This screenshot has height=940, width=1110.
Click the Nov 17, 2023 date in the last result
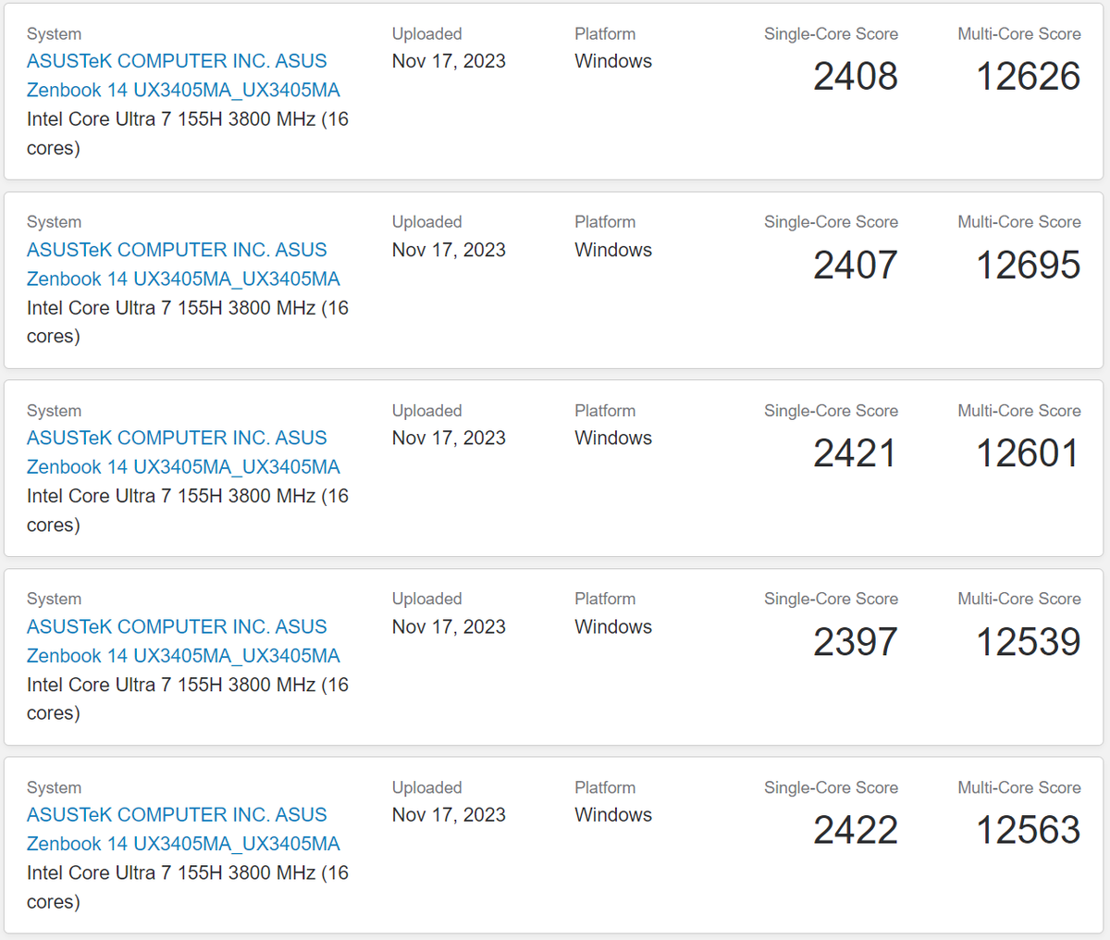(x=449, y=815)
